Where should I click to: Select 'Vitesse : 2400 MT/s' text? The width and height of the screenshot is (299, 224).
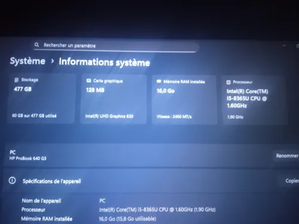174,116
